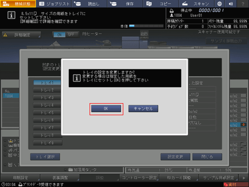Click the 外気温 25℃ readout
The image size is (249, 187).
click(156, 170)
